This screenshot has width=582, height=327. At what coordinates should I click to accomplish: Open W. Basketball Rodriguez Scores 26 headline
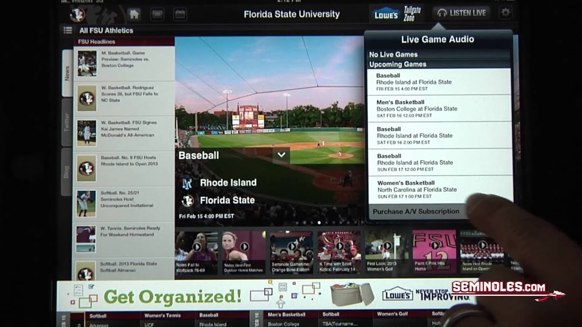coord(124,98)
